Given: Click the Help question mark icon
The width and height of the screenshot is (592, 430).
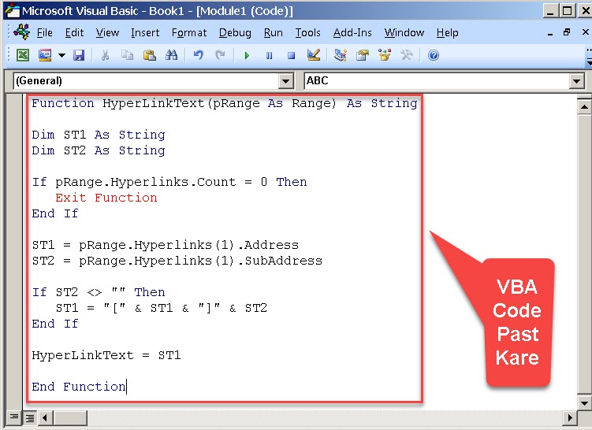Looking at the screenshot, I should click(433, 55).
